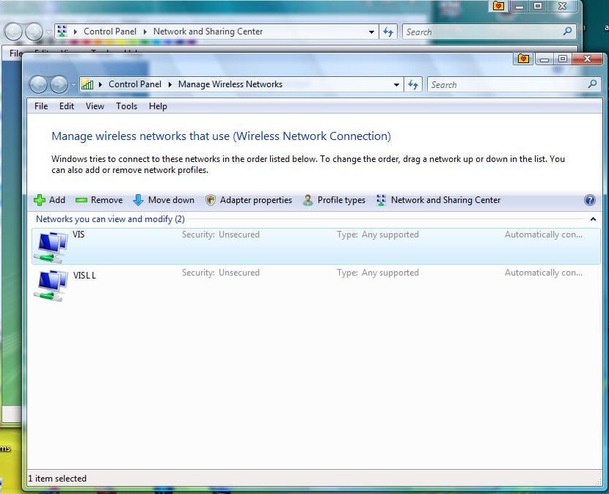Click the Profile types label
This screenshot has height=494, width=609.
pos(341,200)
